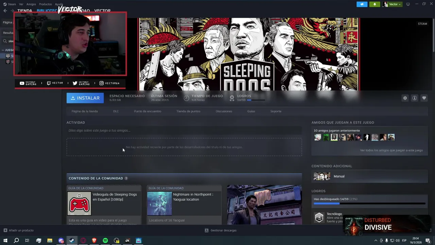Open Página de la tienda link
The image size is (435, 245).
tap(85, 111)
